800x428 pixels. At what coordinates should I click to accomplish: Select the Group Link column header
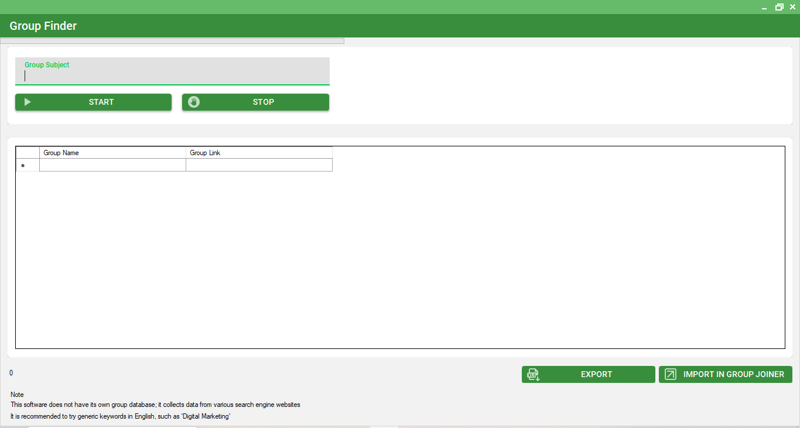pyautogui.click(x=259, y=152)
